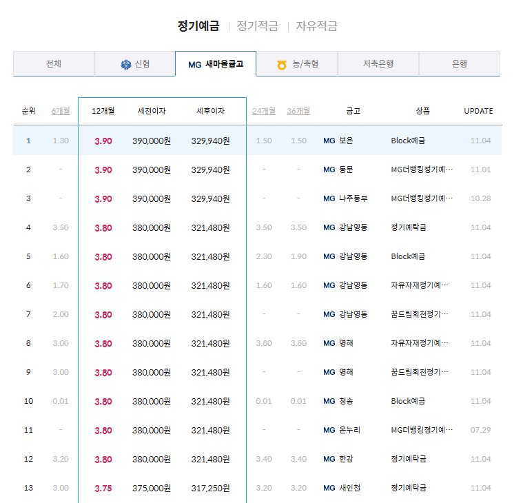Click MG 영해 in rank 9 row
The height and width of the screenshot is (503, 523).
[x=338, y=372]
